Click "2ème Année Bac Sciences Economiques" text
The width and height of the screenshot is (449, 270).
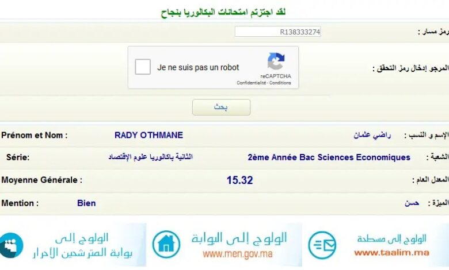pos(329,157)
